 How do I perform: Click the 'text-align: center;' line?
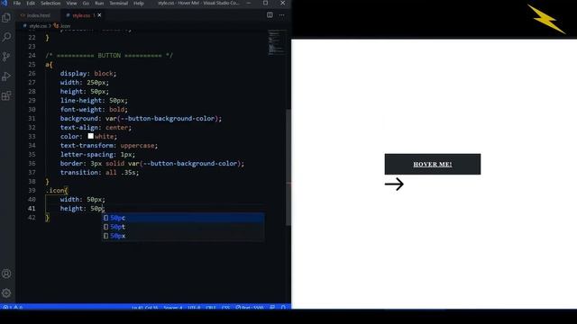96,128
